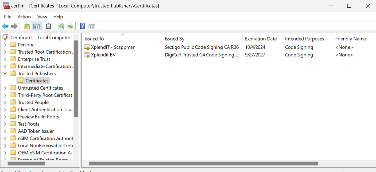The width and height of the screenshot is (376, 172).
Task: Click the horizontal scrollbar in certificate list
Action: point(203,163)
